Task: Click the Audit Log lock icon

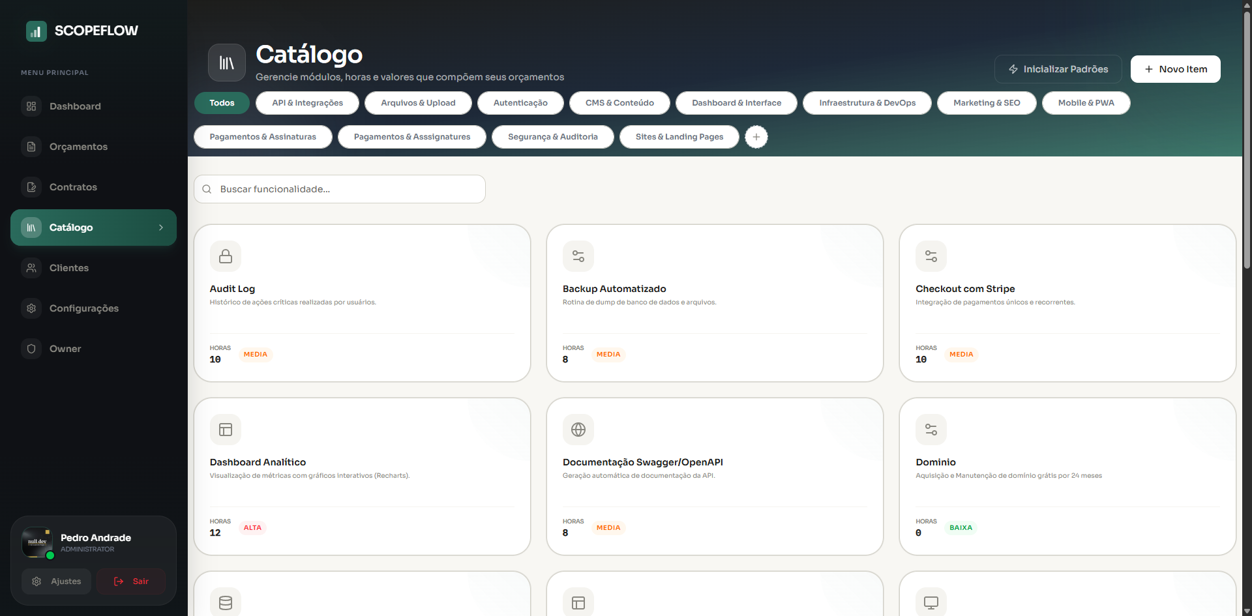Action: (226, 256)
